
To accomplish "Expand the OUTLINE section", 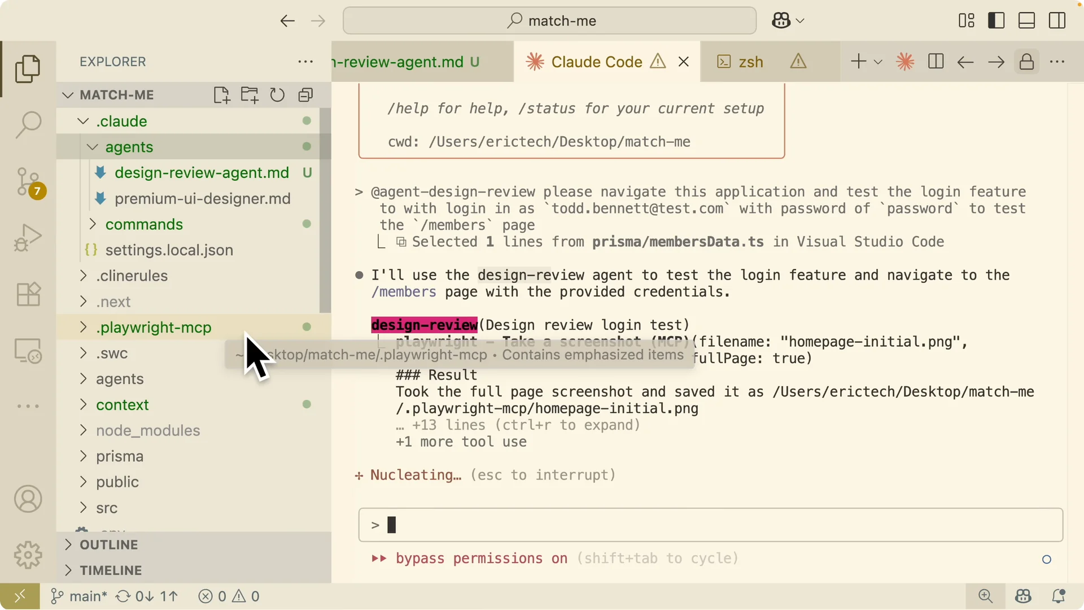I will [68, 544].
